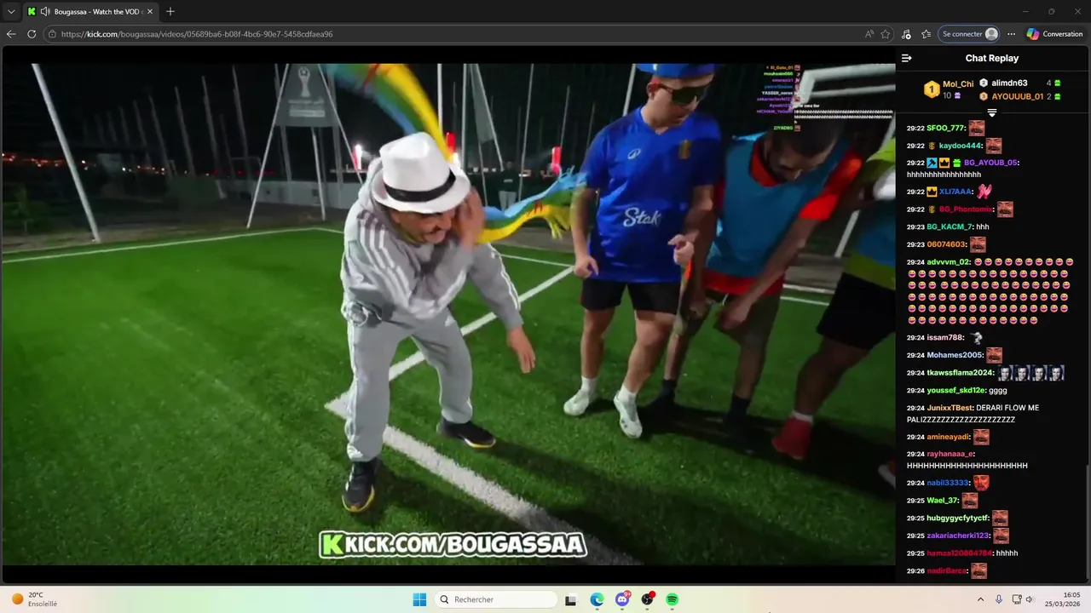
Task: Open the tab list dropdown
Action: [11, 11]
